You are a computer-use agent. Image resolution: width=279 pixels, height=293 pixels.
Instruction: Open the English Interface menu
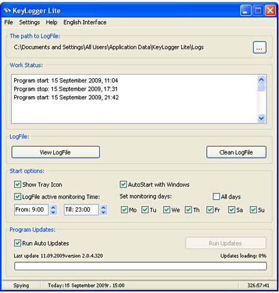coord(85,22)
